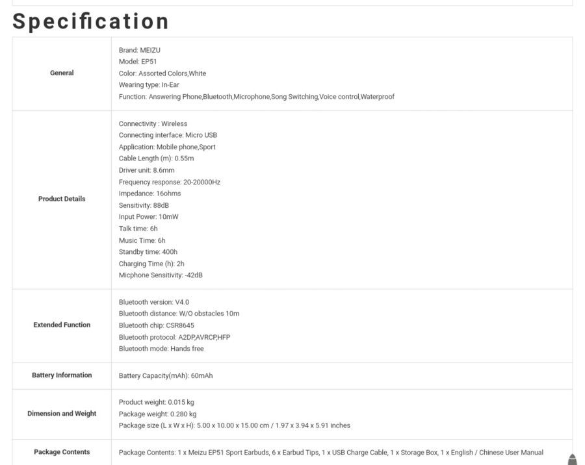Click the Function: Answering Phone line
Viewport: 585px width, 465px height.
pos(257,97)
